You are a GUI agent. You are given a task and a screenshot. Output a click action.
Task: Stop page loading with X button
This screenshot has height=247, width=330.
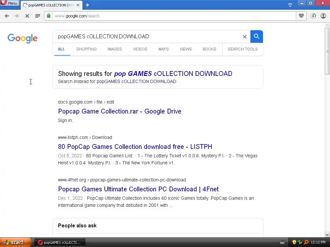[x=27, y=16]
